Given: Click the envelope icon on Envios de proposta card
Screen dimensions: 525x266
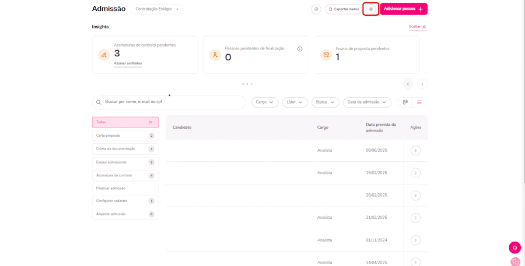Looking at the screenshot, I should (326, 55).
